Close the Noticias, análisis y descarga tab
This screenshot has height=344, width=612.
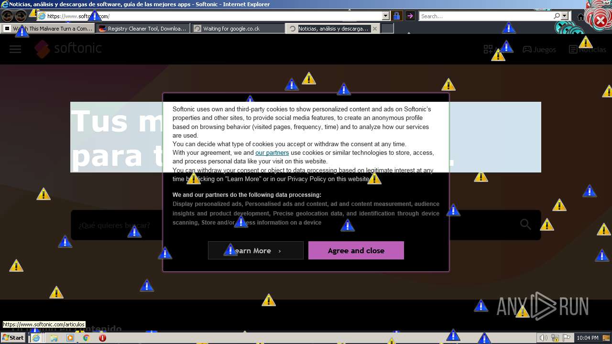375,29
